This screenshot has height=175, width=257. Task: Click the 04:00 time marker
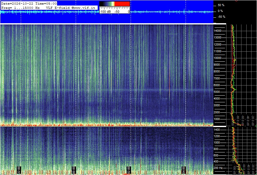pyautogui.click(x=184, y=170)
